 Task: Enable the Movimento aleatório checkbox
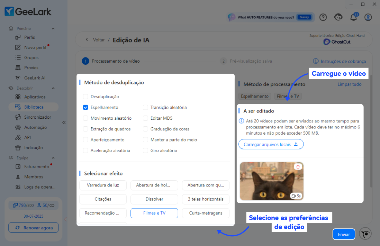pyautogui.click(x=85, y=118)
